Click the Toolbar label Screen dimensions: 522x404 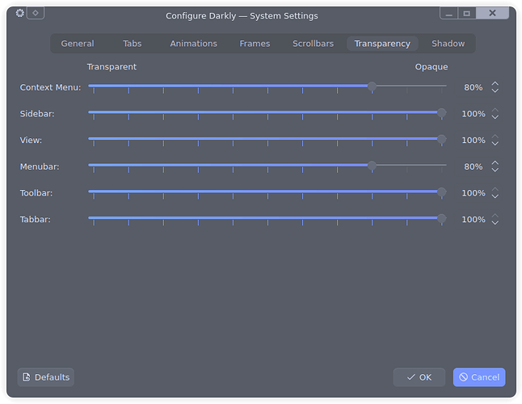(x=36, y=193)
